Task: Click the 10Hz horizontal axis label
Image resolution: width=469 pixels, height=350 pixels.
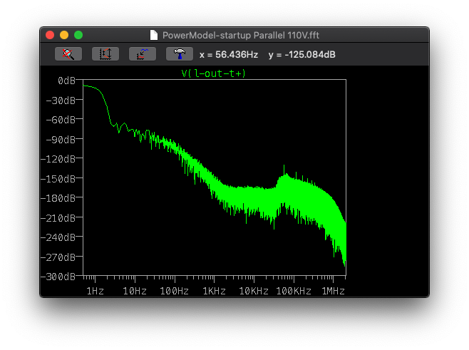Action: coord(135,291)
